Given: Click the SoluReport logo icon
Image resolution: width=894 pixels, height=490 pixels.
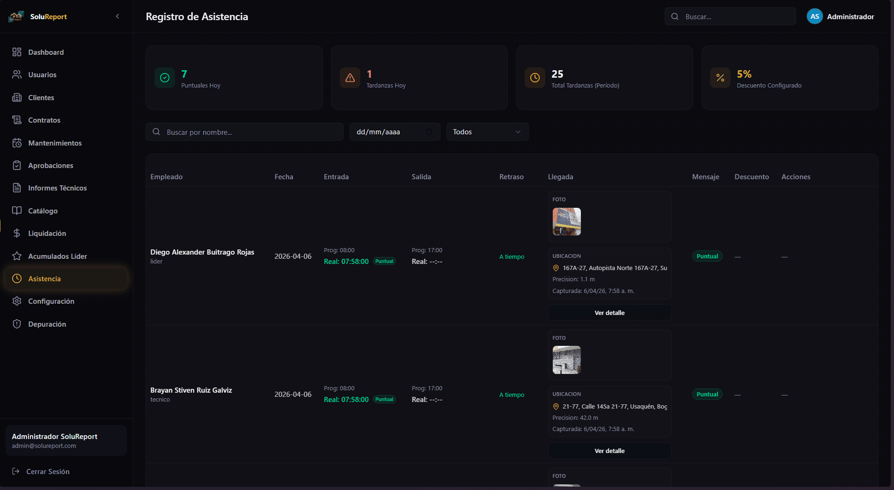Looking at the screenshot, I should tap(16, 17).
